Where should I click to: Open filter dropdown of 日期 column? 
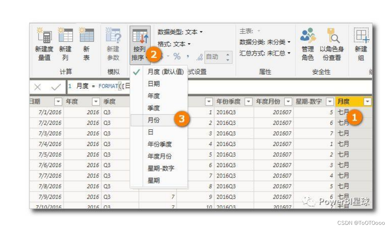tap(58, 101)
